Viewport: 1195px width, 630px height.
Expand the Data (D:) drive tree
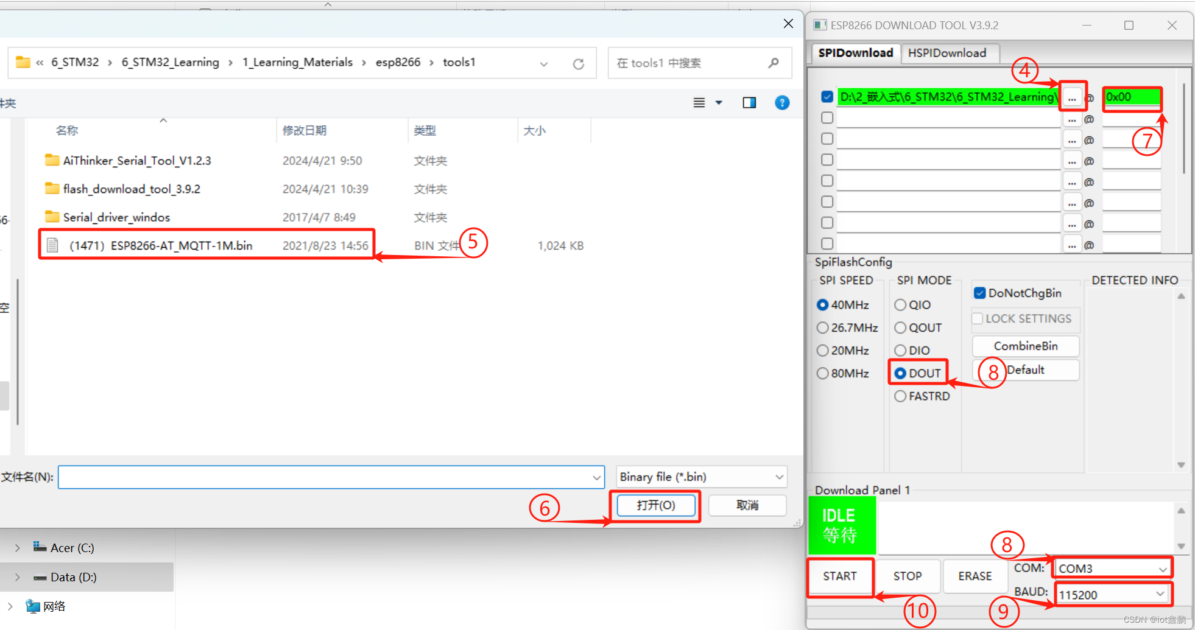coord(18,577)
